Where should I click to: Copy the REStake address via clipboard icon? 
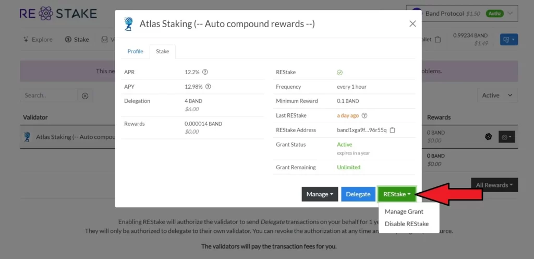(392, 130)
